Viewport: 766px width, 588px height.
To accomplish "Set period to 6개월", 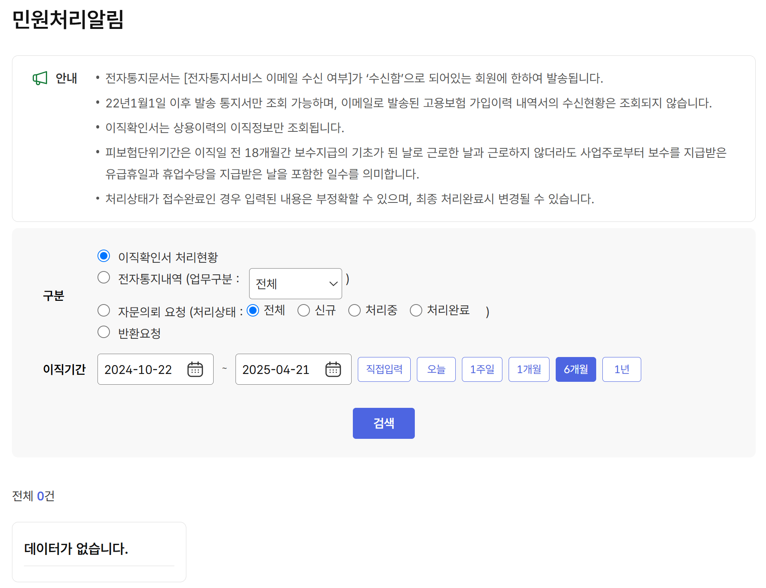I will [576, 369].
